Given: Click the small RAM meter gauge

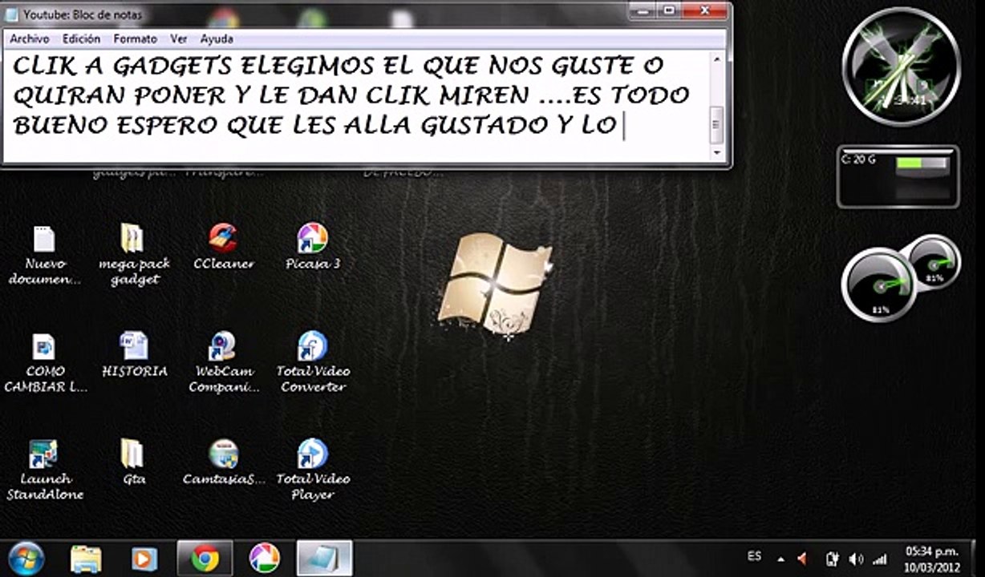Looking at the screenshot, I should (934, 261).
